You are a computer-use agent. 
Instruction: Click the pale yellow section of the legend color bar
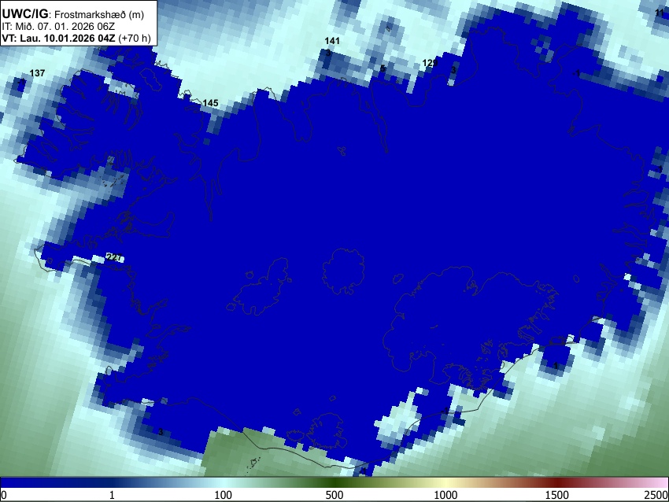tap(445, 483)
